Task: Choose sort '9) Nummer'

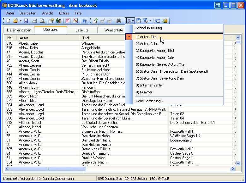Action: [144, 92]
